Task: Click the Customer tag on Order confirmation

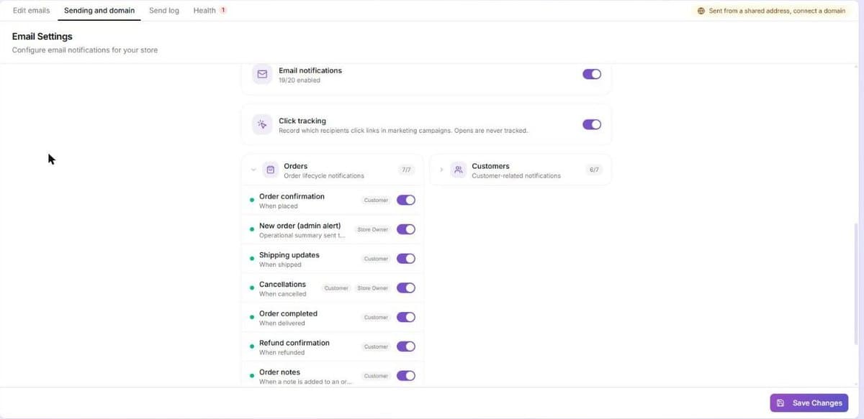Action: [376, 201]
